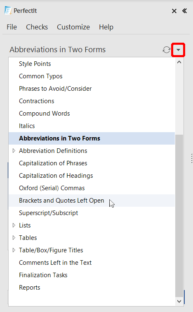The height and width of the screenshot is (312, 193).
Task: Expand the Lists tree node
Action: point(14,225)
